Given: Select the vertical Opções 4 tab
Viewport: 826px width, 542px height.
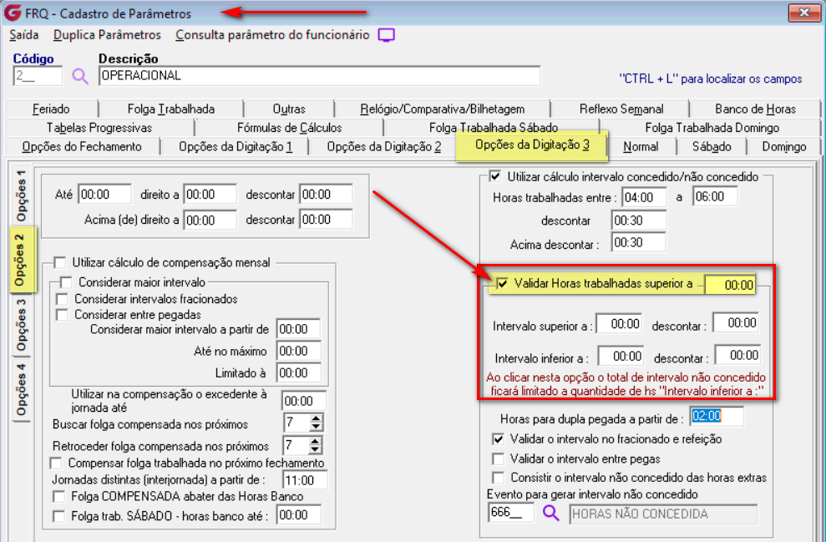Looking at the screenshot, I should pos(21,389).
